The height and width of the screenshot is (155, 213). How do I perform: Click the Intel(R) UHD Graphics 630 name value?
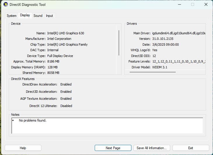(x=66, y=33)
